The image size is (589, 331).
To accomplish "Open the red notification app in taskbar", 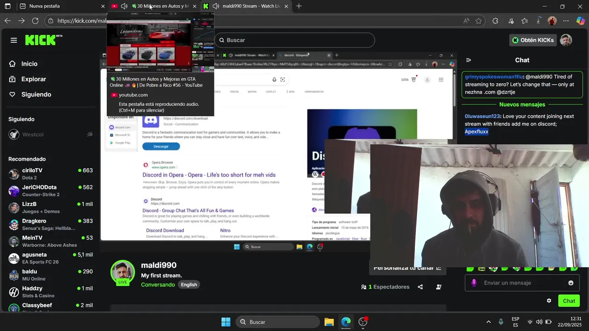I will click(x=363, y=322).
